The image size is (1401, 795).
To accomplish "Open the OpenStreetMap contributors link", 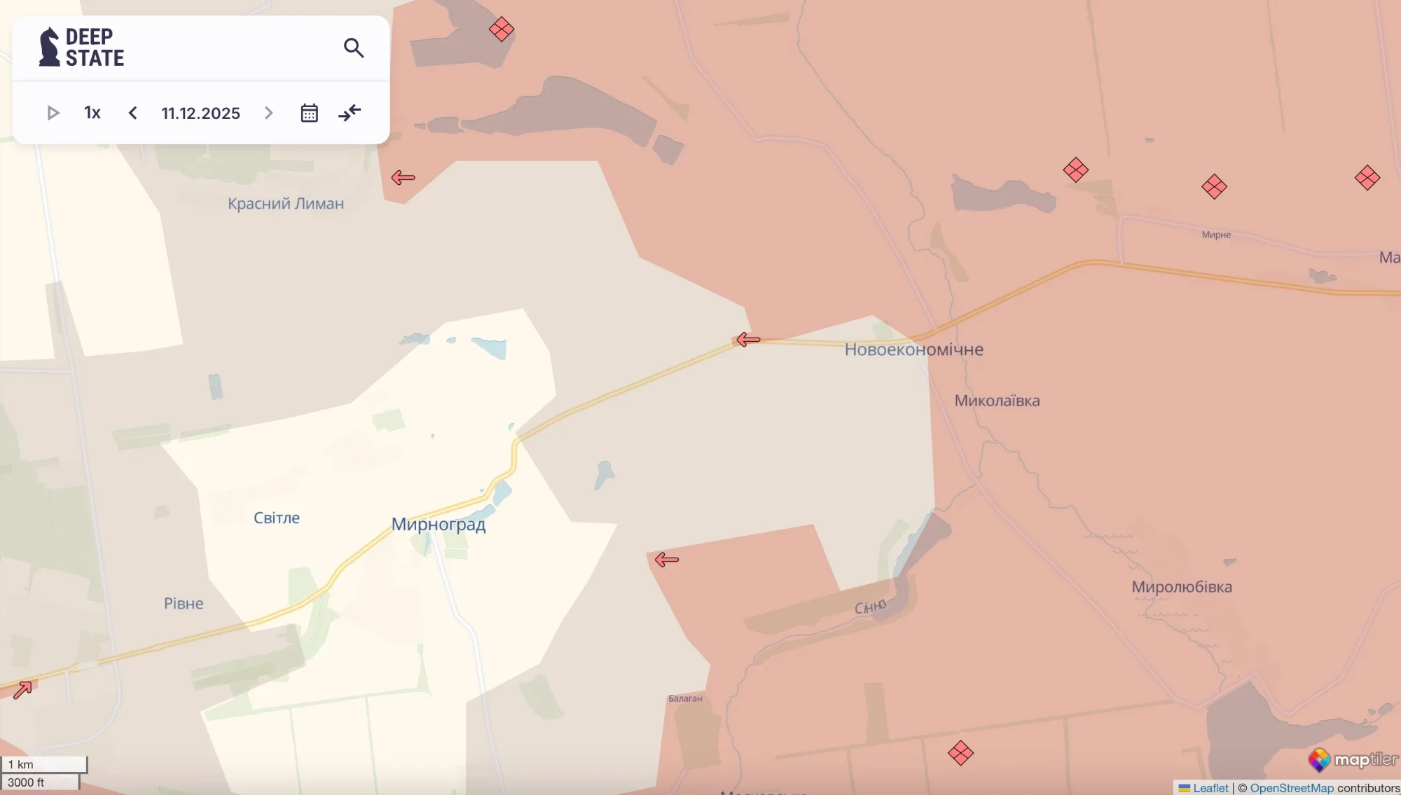I will (x=1291, y=788).
